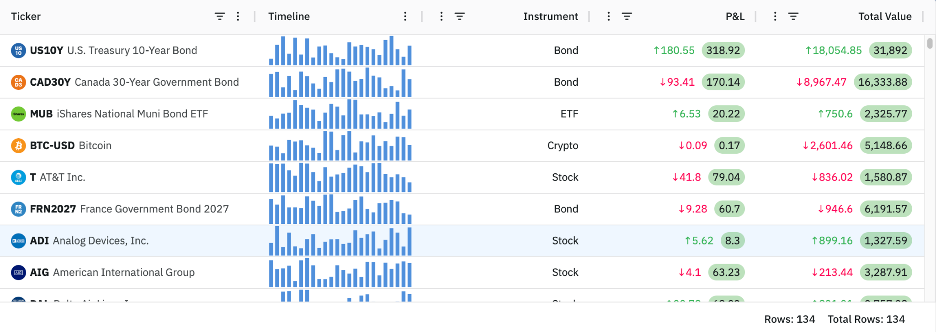Click the MUB timeline sparkline chart
The image size is (936, 332).
pyautogui.click(x=340, y=114)
